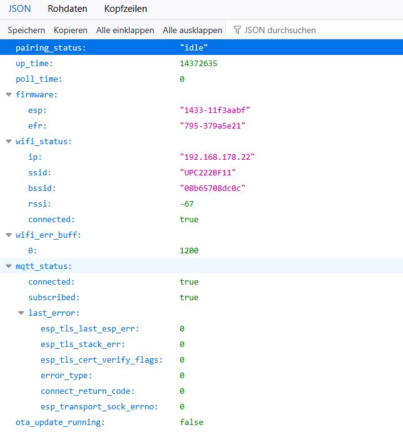Collapse the wifi_status tree node

coord(9,142)
